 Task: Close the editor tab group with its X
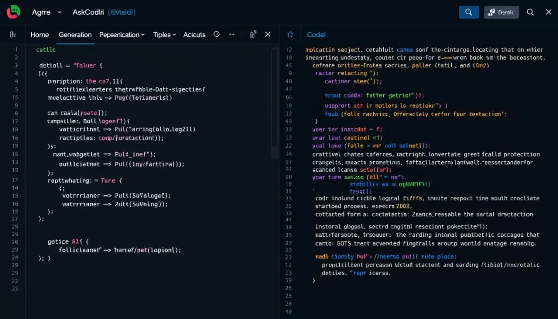pos(268,34)
